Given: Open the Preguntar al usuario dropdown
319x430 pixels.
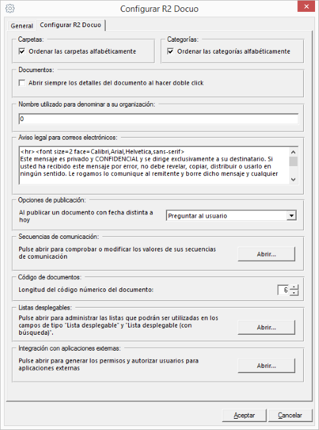Looking at the screenshot, I should coord(231,216).
